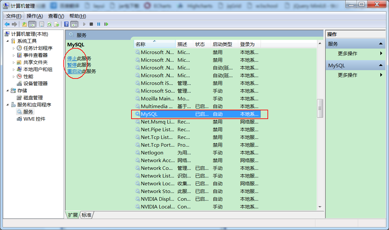The image size is (389, 230).
Task: Select the Microsoft iS... service row
Action: click(197, 83)
